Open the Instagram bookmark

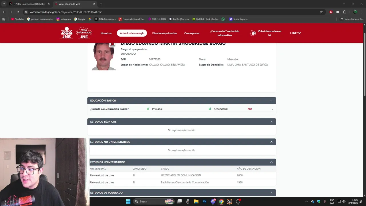[63, 19]
